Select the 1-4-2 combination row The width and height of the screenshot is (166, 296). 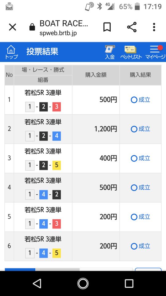pos(83,188)
